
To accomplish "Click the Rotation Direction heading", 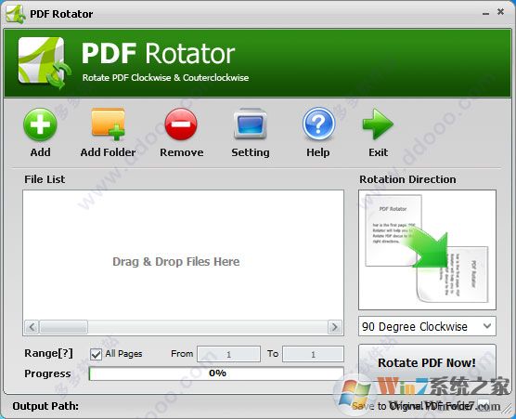I will (407, 179).
